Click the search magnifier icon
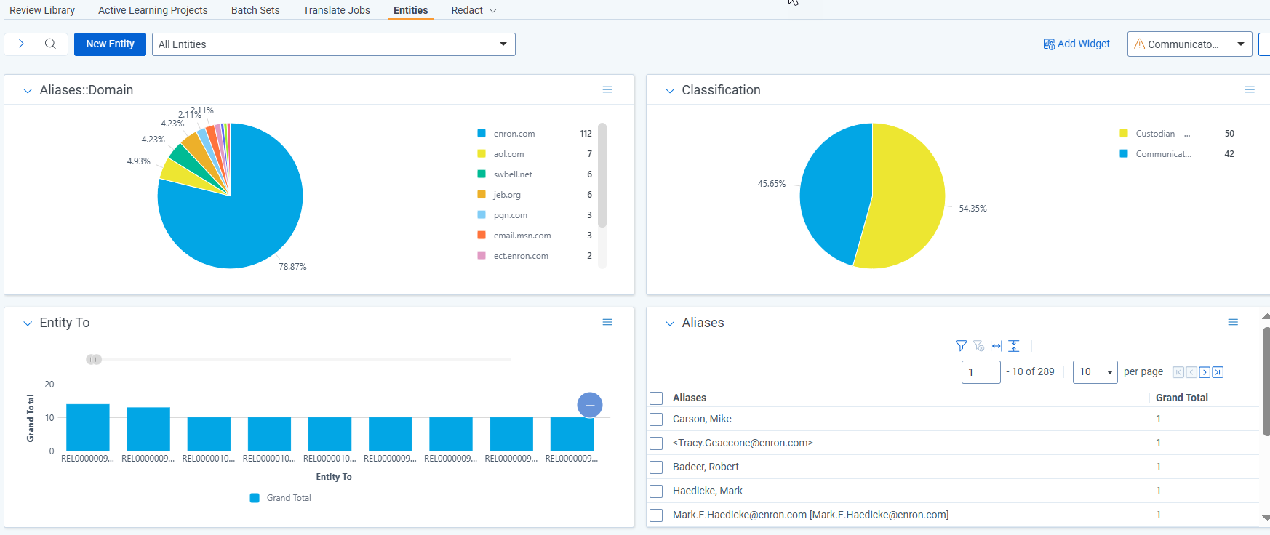The width and height of the screenshot is (1270, 535). pyautogui.click(x=50, y=44)
